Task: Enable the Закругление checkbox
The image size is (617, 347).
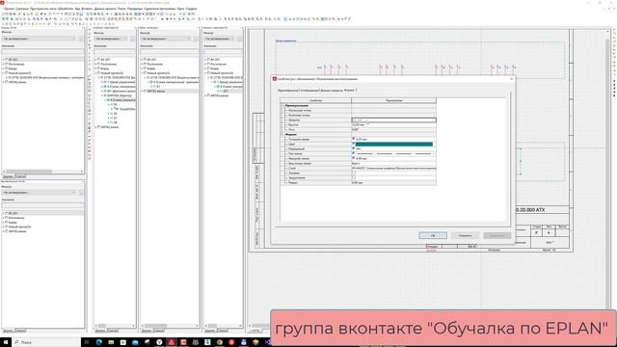Action: (354, 177)
